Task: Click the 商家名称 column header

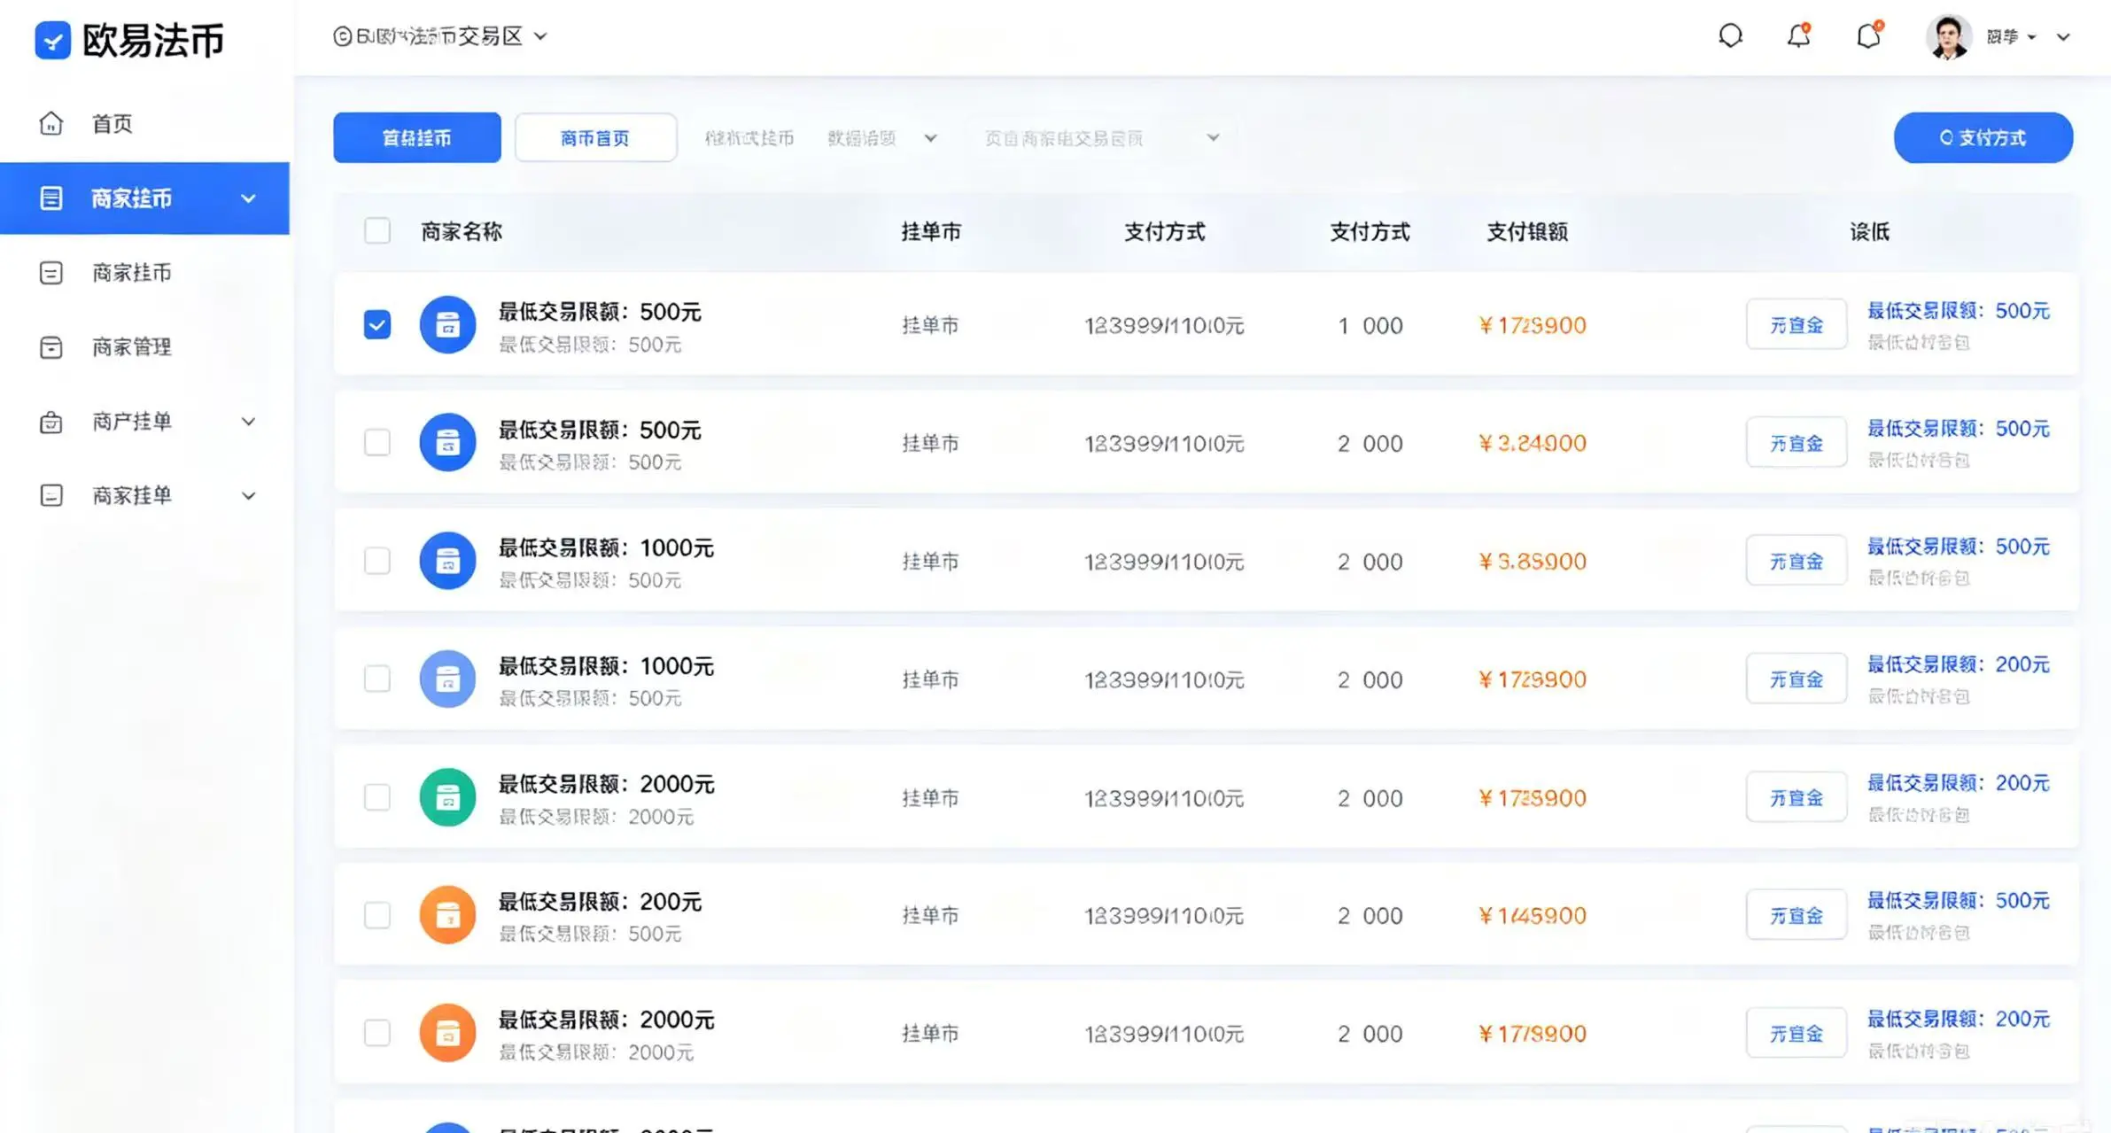Action: tap(461, 231)
